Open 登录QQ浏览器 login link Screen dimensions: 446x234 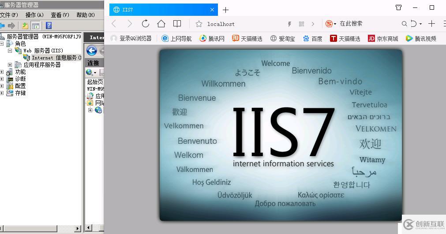point(131,38)
